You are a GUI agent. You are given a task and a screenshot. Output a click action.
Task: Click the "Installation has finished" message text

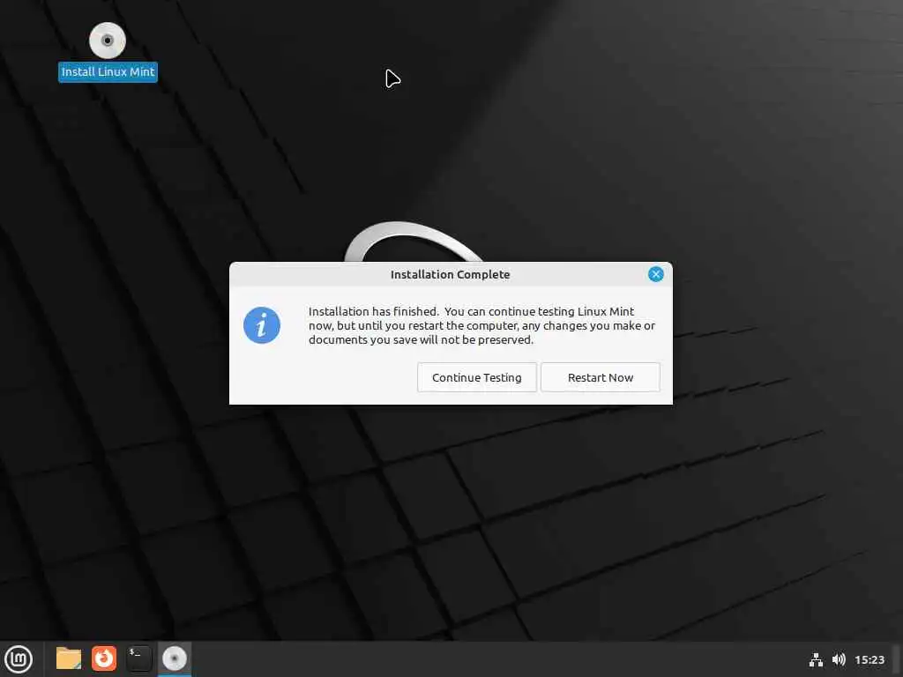(x=481, y=325)
